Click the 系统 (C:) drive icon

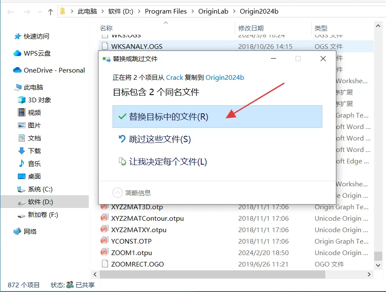(21, 189)
